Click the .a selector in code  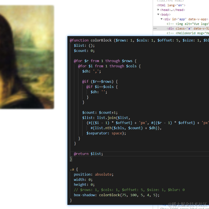tap(72, 169)
